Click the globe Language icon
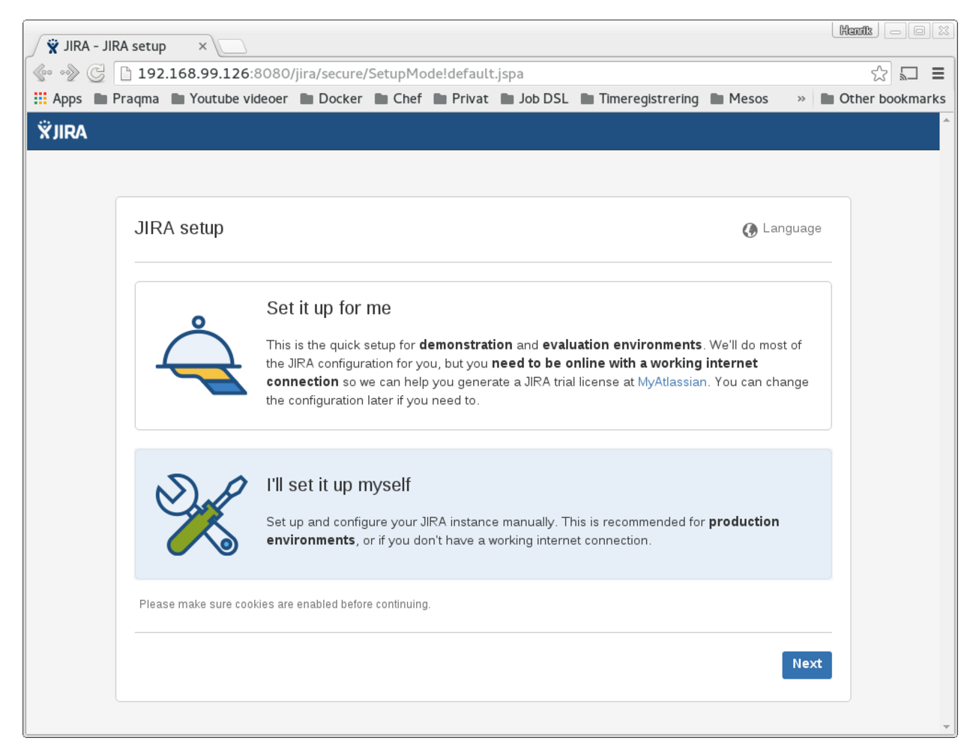The width and height of the screenshot is (979, 756). (x=750, y=230)
